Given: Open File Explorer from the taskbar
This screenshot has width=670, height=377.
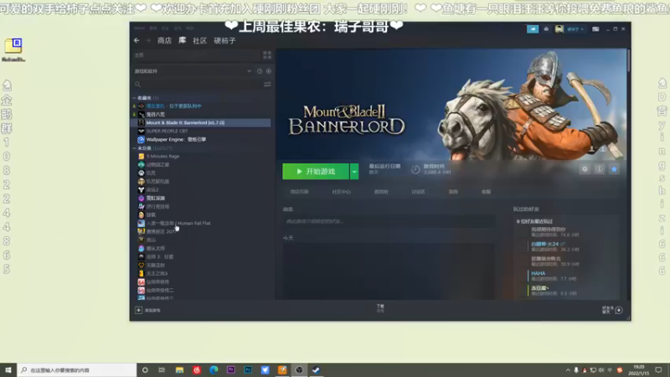Looking at the screenshot, I should tap(179, 369).
